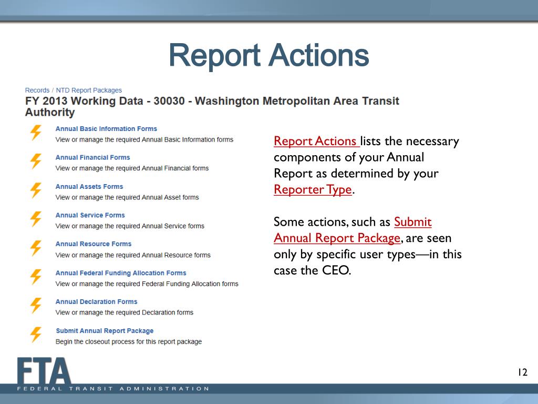Open Annual Service Forms link
The width and height of the screenshot is (538, 404).
[x=90, y=215]
